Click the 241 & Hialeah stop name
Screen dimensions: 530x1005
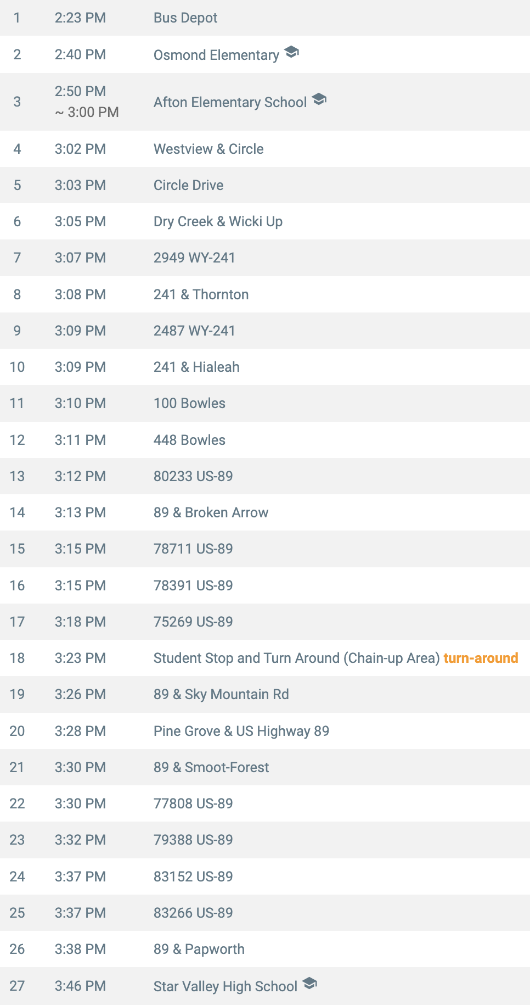point(196,367)
